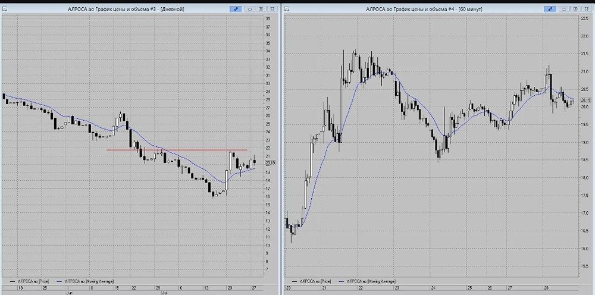Viewport: 595px width, 295px height.
Task: Click the pin icon on the daily chart window
Action: pos(236,9)
